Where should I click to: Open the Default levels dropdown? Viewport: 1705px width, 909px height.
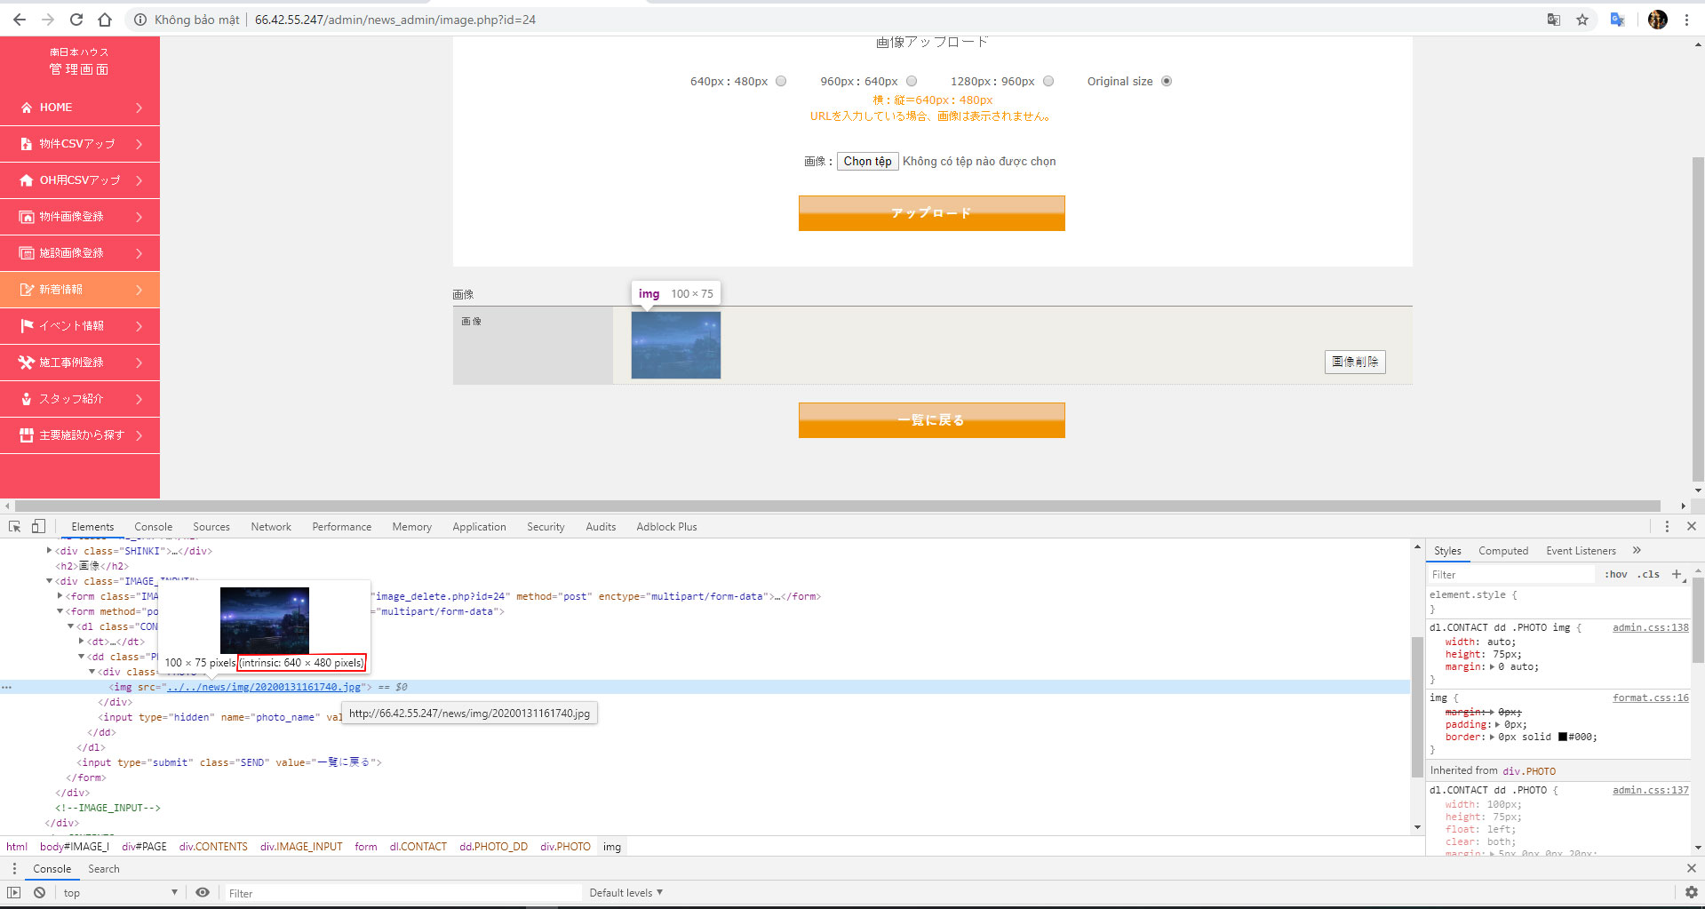tap(625, 893)
